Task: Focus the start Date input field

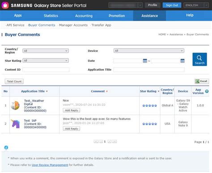Action: coord(128,61)
